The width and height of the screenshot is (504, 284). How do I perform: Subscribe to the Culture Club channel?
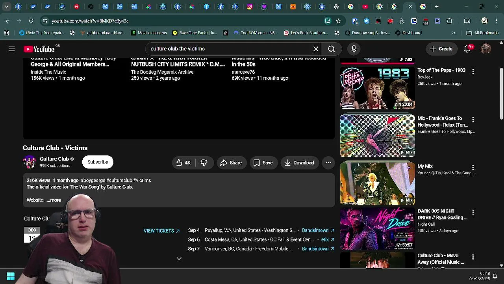point(98,162)
